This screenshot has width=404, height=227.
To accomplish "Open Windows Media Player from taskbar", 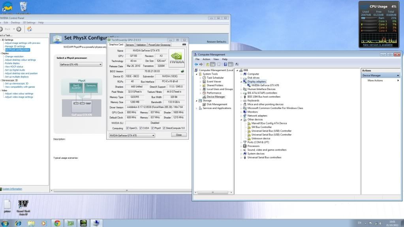I will (x=44, y=223).
